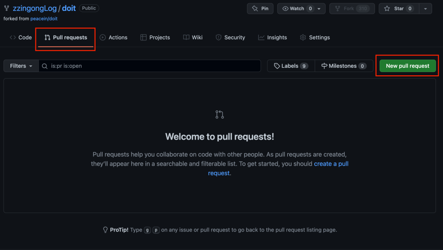Image resolution: width=443 pixels, height=250 pixels.
Task: Open the Pull requests tab
Action: click(x=66, y=37)
